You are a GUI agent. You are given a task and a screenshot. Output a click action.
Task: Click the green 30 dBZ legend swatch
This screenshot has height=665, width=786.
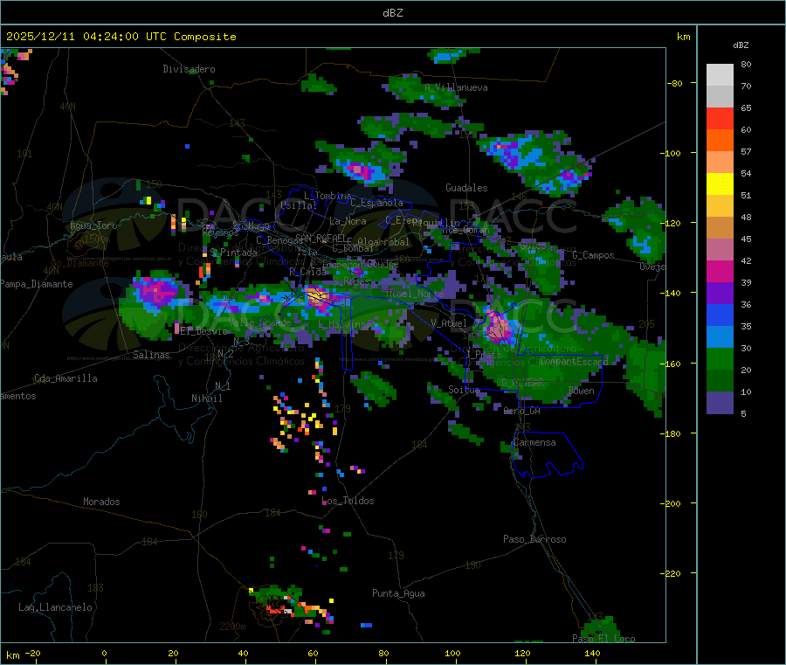[720, 358]
